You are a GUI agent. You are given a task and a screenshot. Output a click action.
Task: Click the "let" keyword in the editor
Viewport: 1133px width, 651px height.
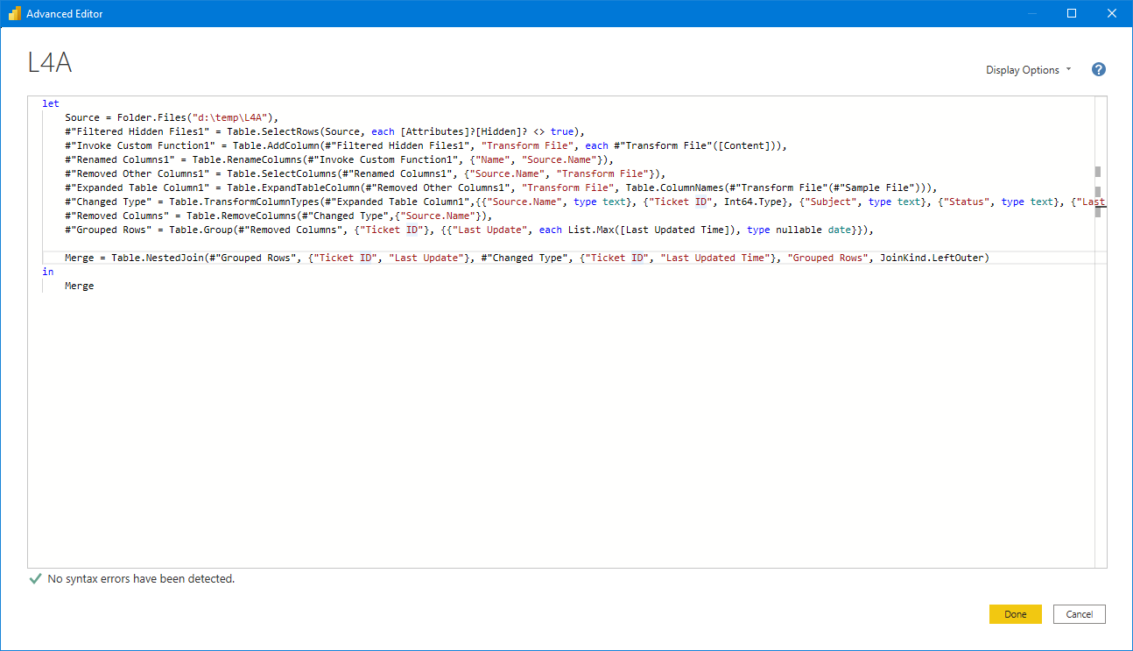point(51,103)
